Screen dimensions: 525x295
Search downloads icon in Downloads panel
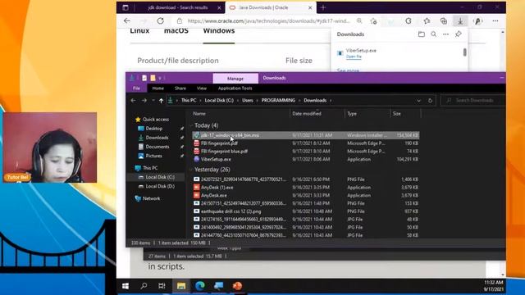434,34
